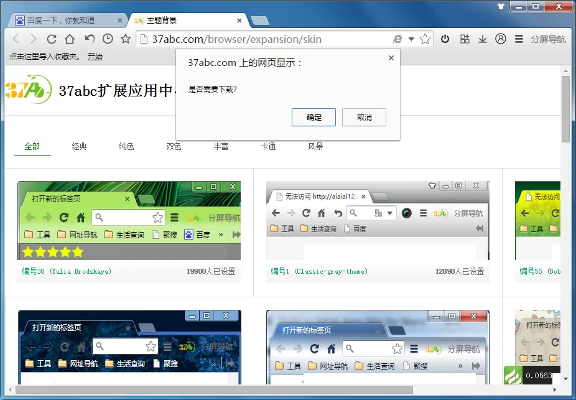Click the 开始 import bookmarks link
The height and width of the screenshot is (400, 576).
click(x=95, y=56)
